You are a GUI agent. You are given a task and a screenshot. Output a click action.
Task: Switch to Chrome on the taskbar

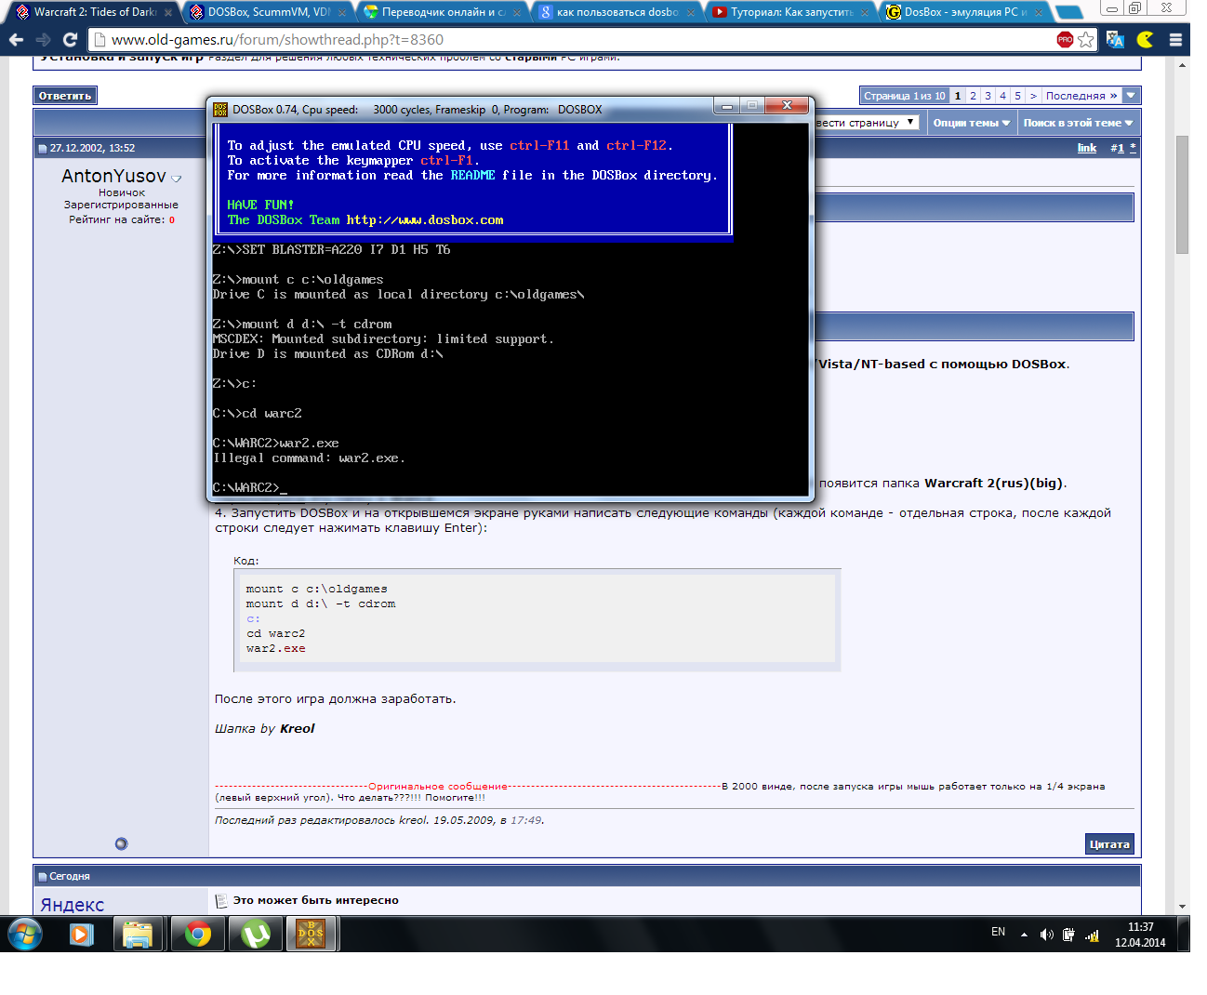197,934
